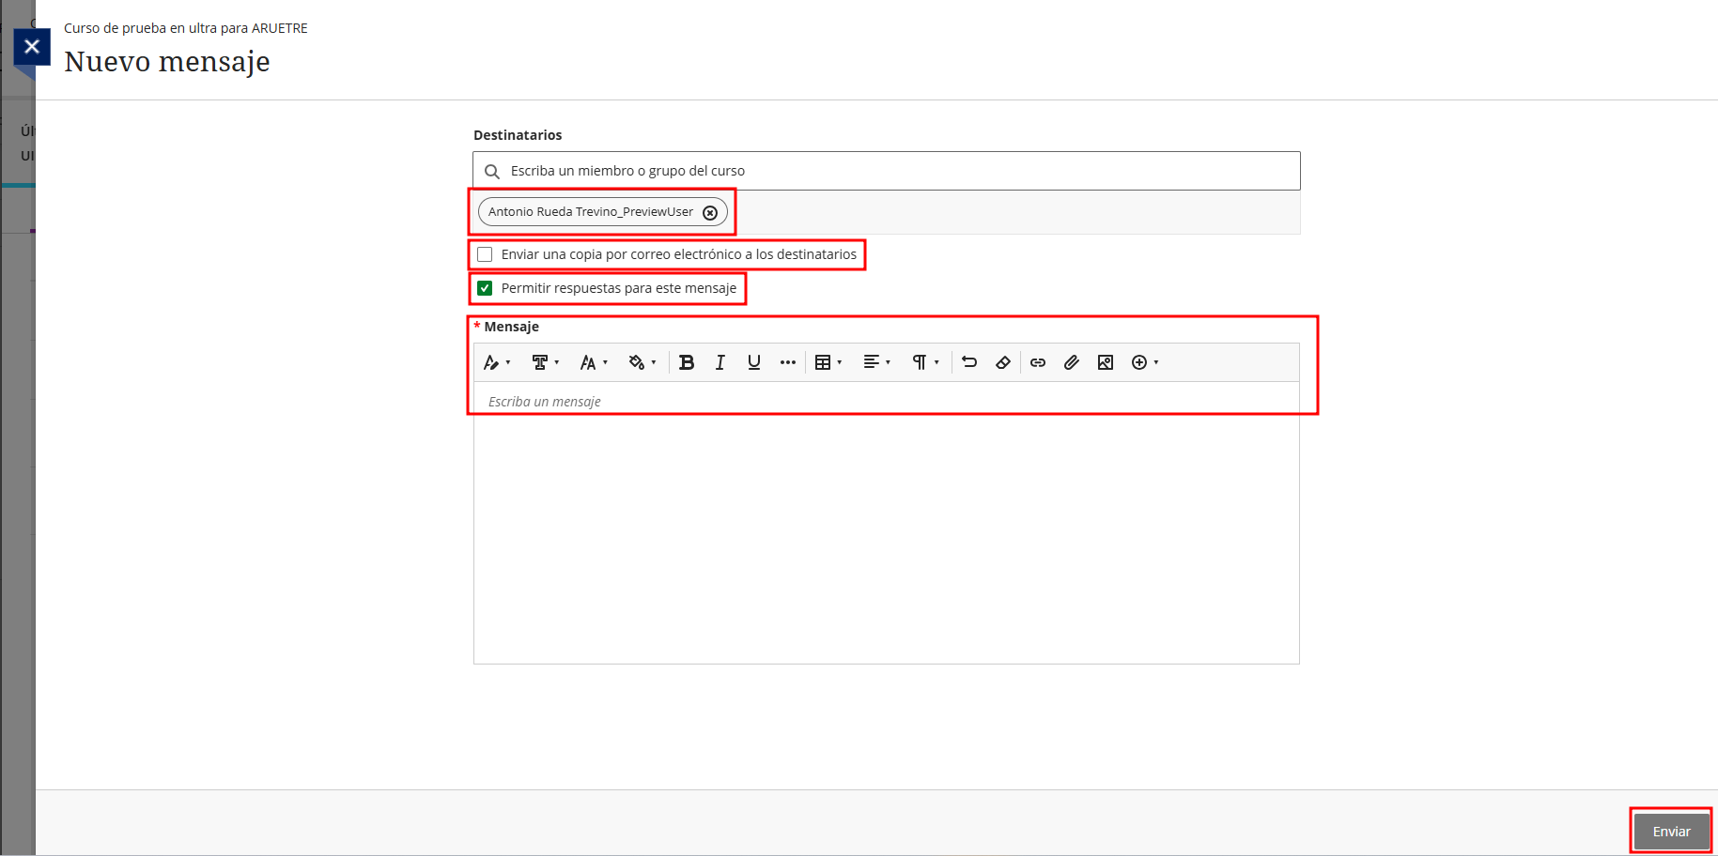This screenshot has height=856, width=1718.
Task: Enable sending email copy to recipients
Action: tap(485, 254)
